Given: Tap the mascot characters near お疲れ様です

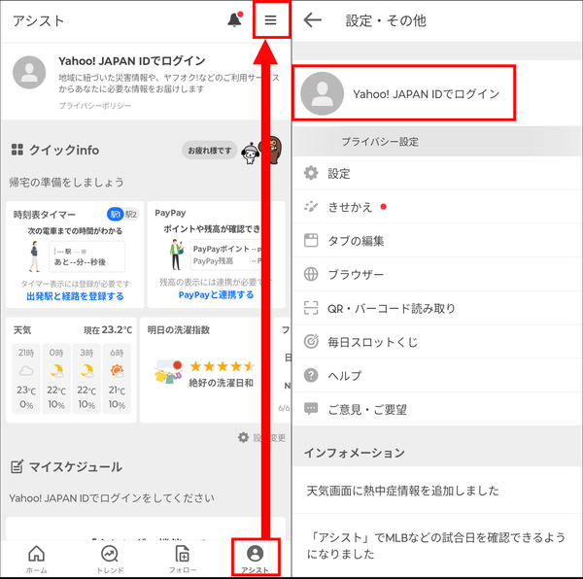Looking at the screenshot, I should pos(261,150).
